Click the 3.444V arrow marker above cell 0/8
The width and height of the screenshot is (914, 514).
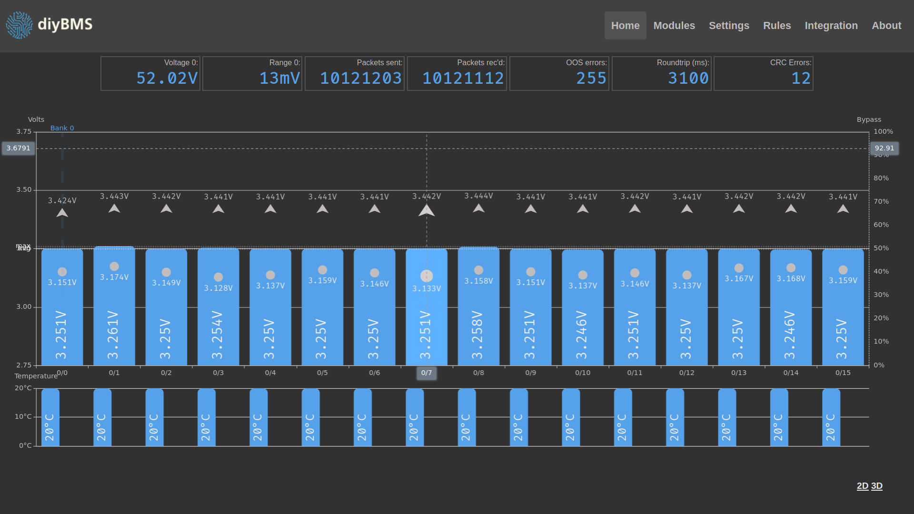pyautogui.click(x=478, y=208)
